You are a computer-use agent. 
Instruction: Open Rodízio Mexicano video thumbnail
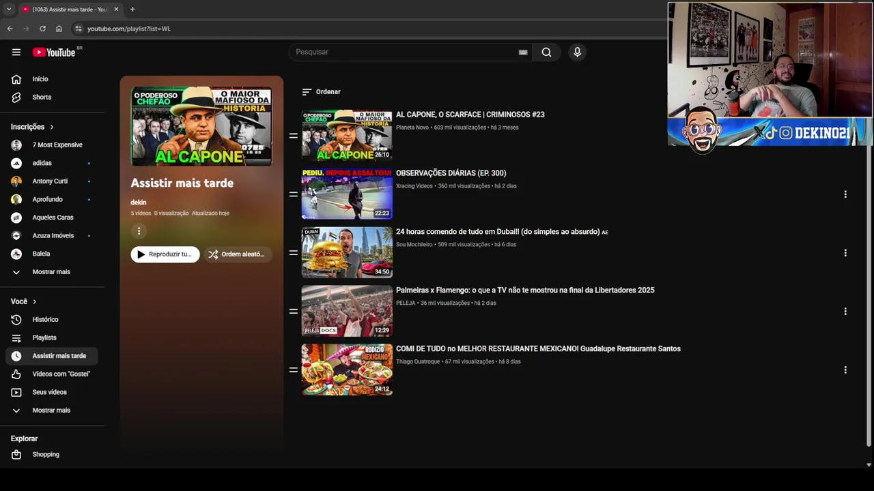(x=347, y=370)
